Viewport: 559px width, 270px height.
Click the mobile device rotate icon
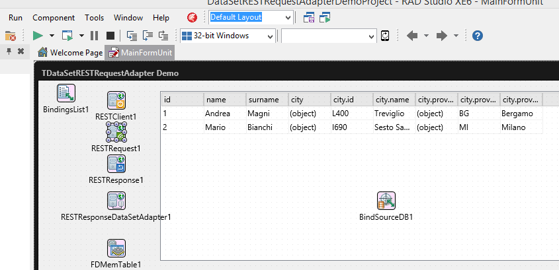click(384, 36)
